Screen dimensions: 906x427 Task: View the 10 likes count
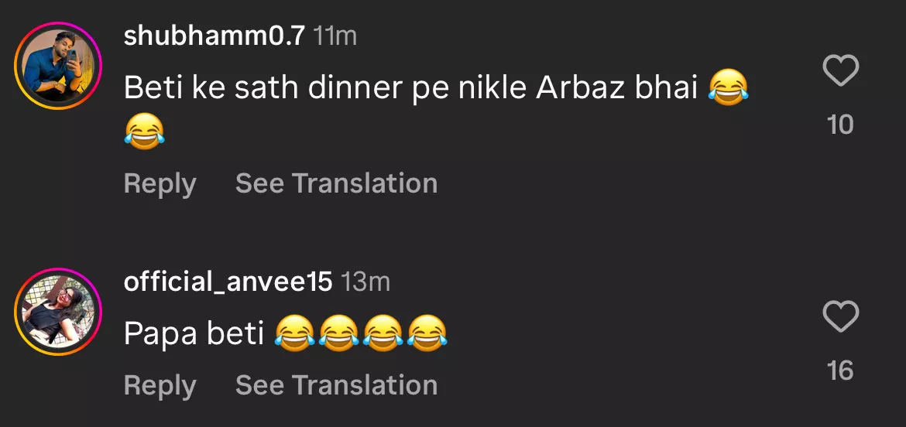840,124
